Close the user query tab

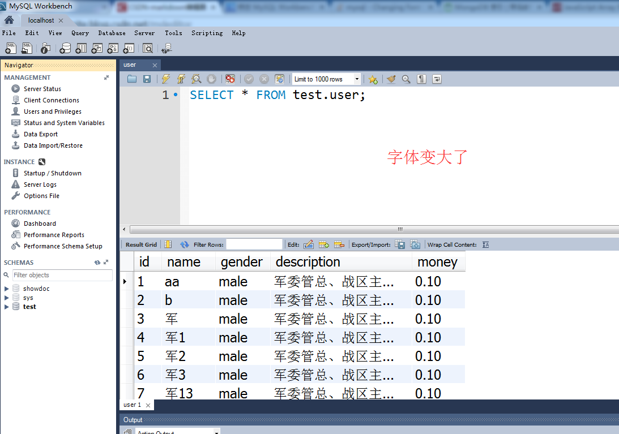click(x=155, y=65)
